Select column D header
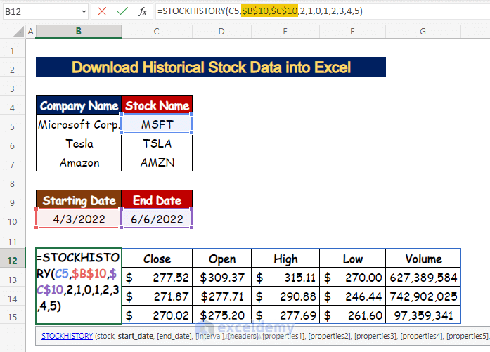 pos(221,31)
